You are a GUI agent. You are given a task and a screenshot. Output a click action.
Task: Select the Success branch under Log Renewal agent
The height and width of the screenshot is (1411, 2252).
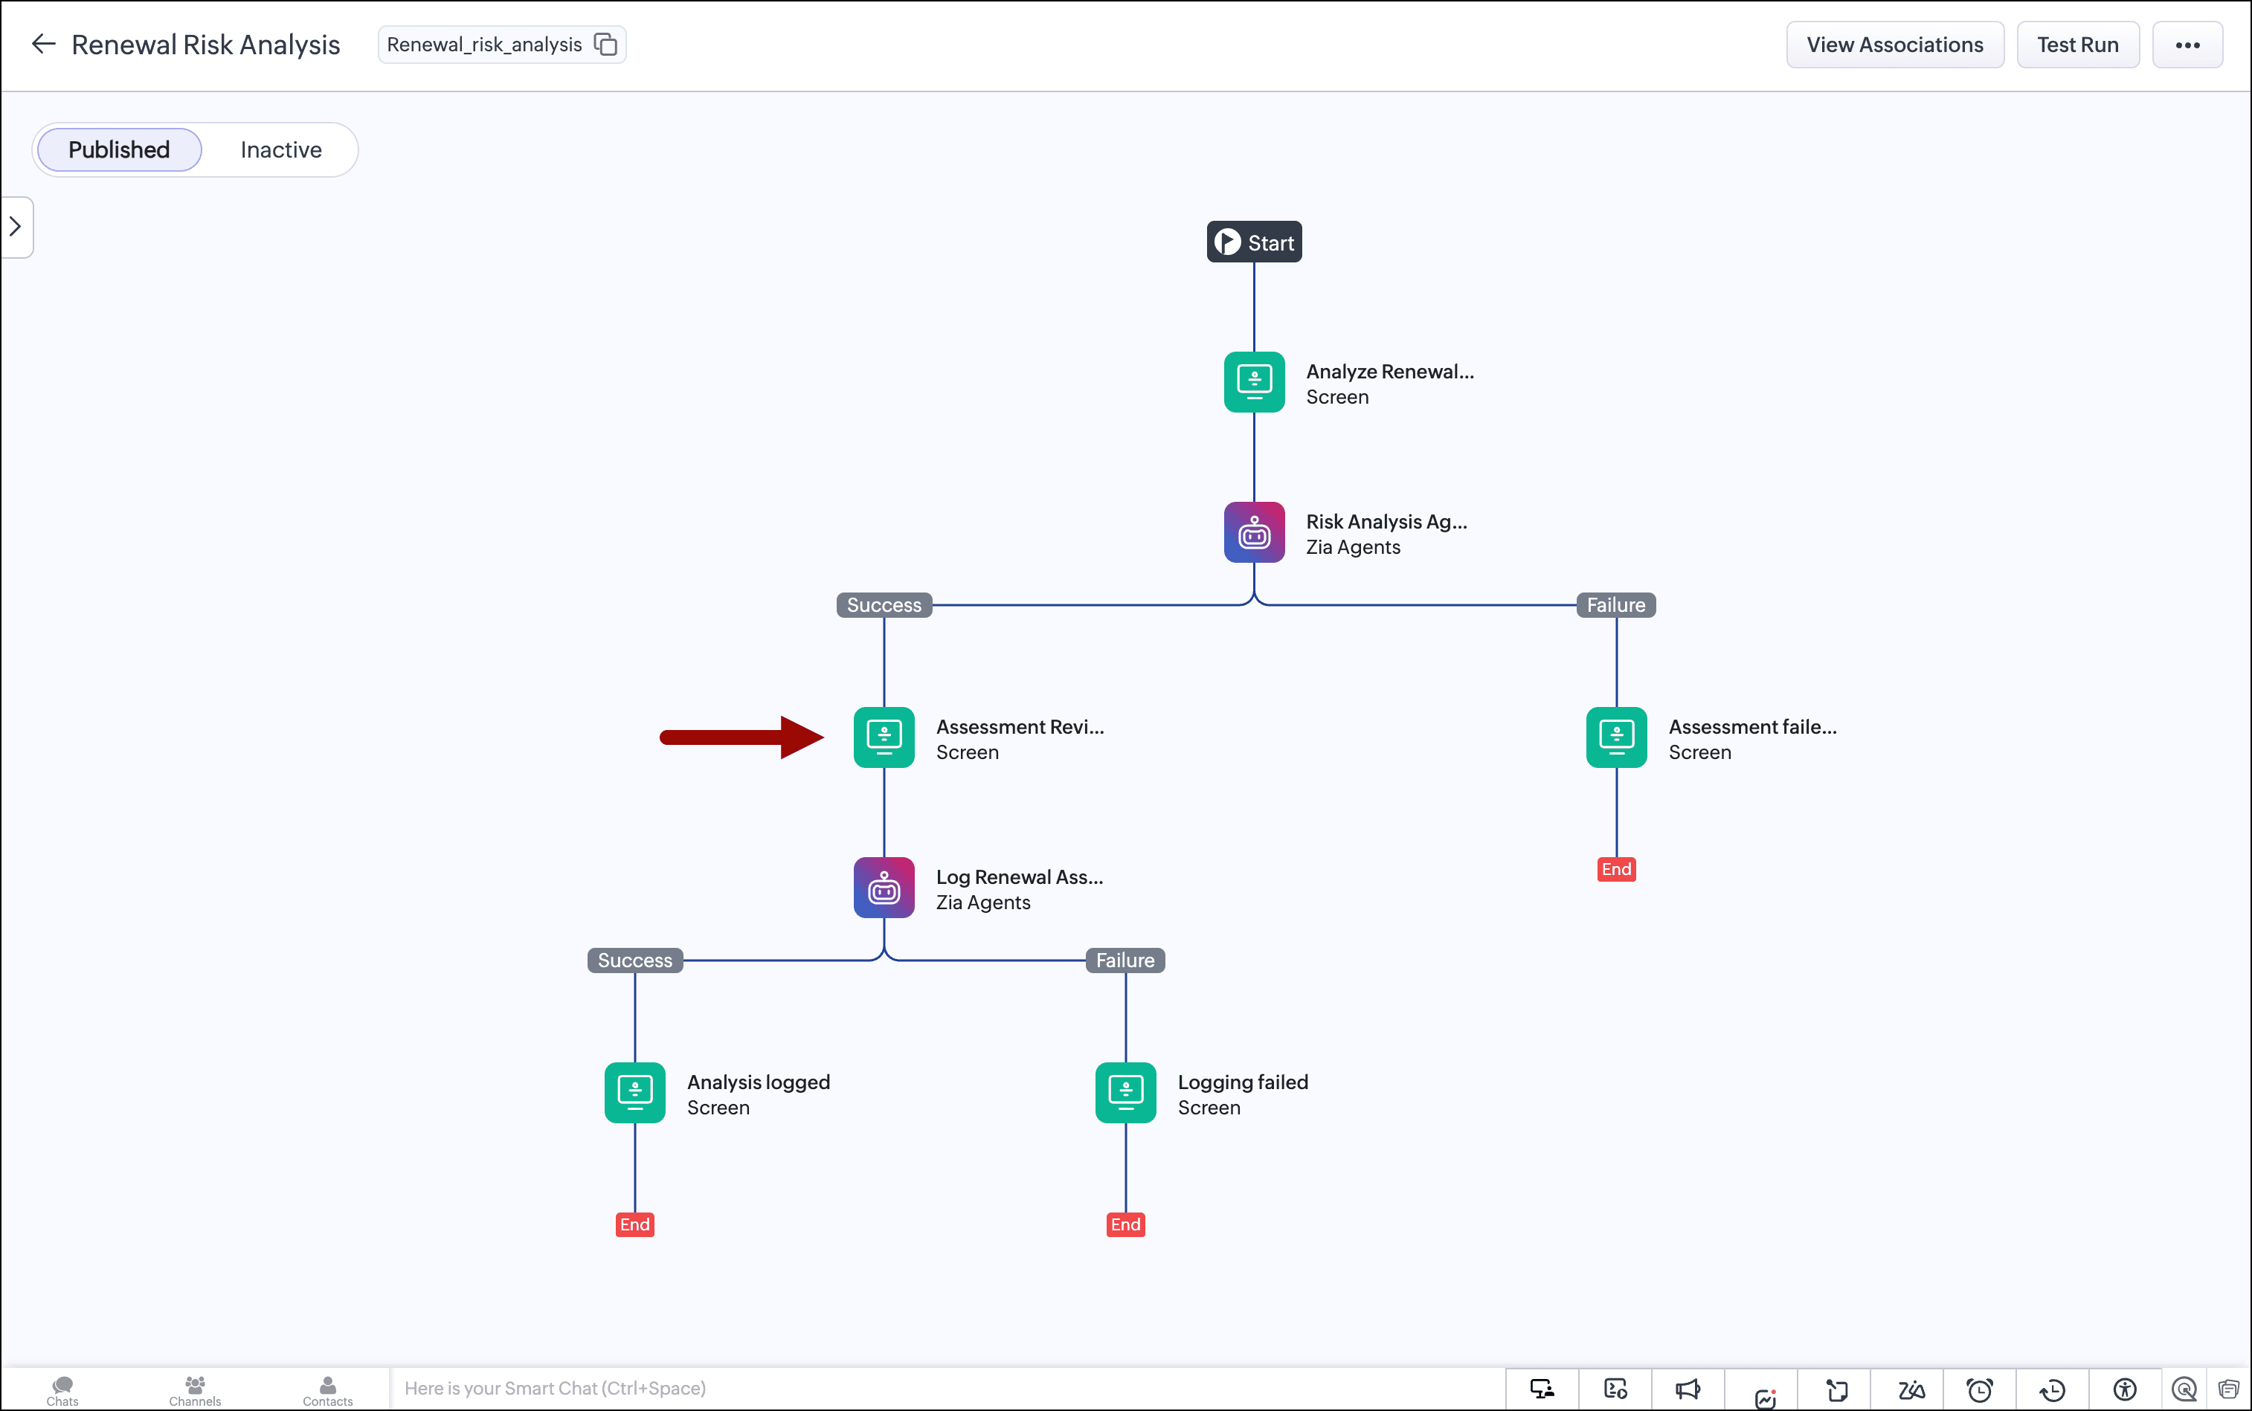pyautogui.click(x=635, y=960)
